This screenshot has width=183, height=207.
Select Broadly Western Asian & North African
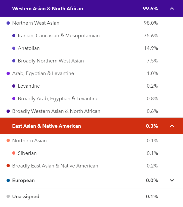pyautogui.click(x=91, y=111)
